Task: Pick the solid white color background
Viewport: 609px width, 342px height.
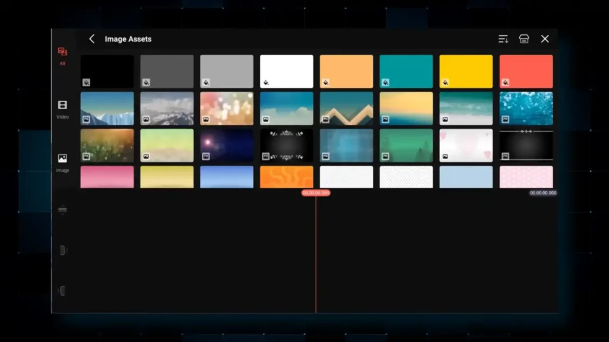Action: click(x=287, y=71)
